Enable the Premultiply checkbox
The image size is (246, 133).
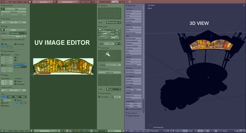coord(15,44)
